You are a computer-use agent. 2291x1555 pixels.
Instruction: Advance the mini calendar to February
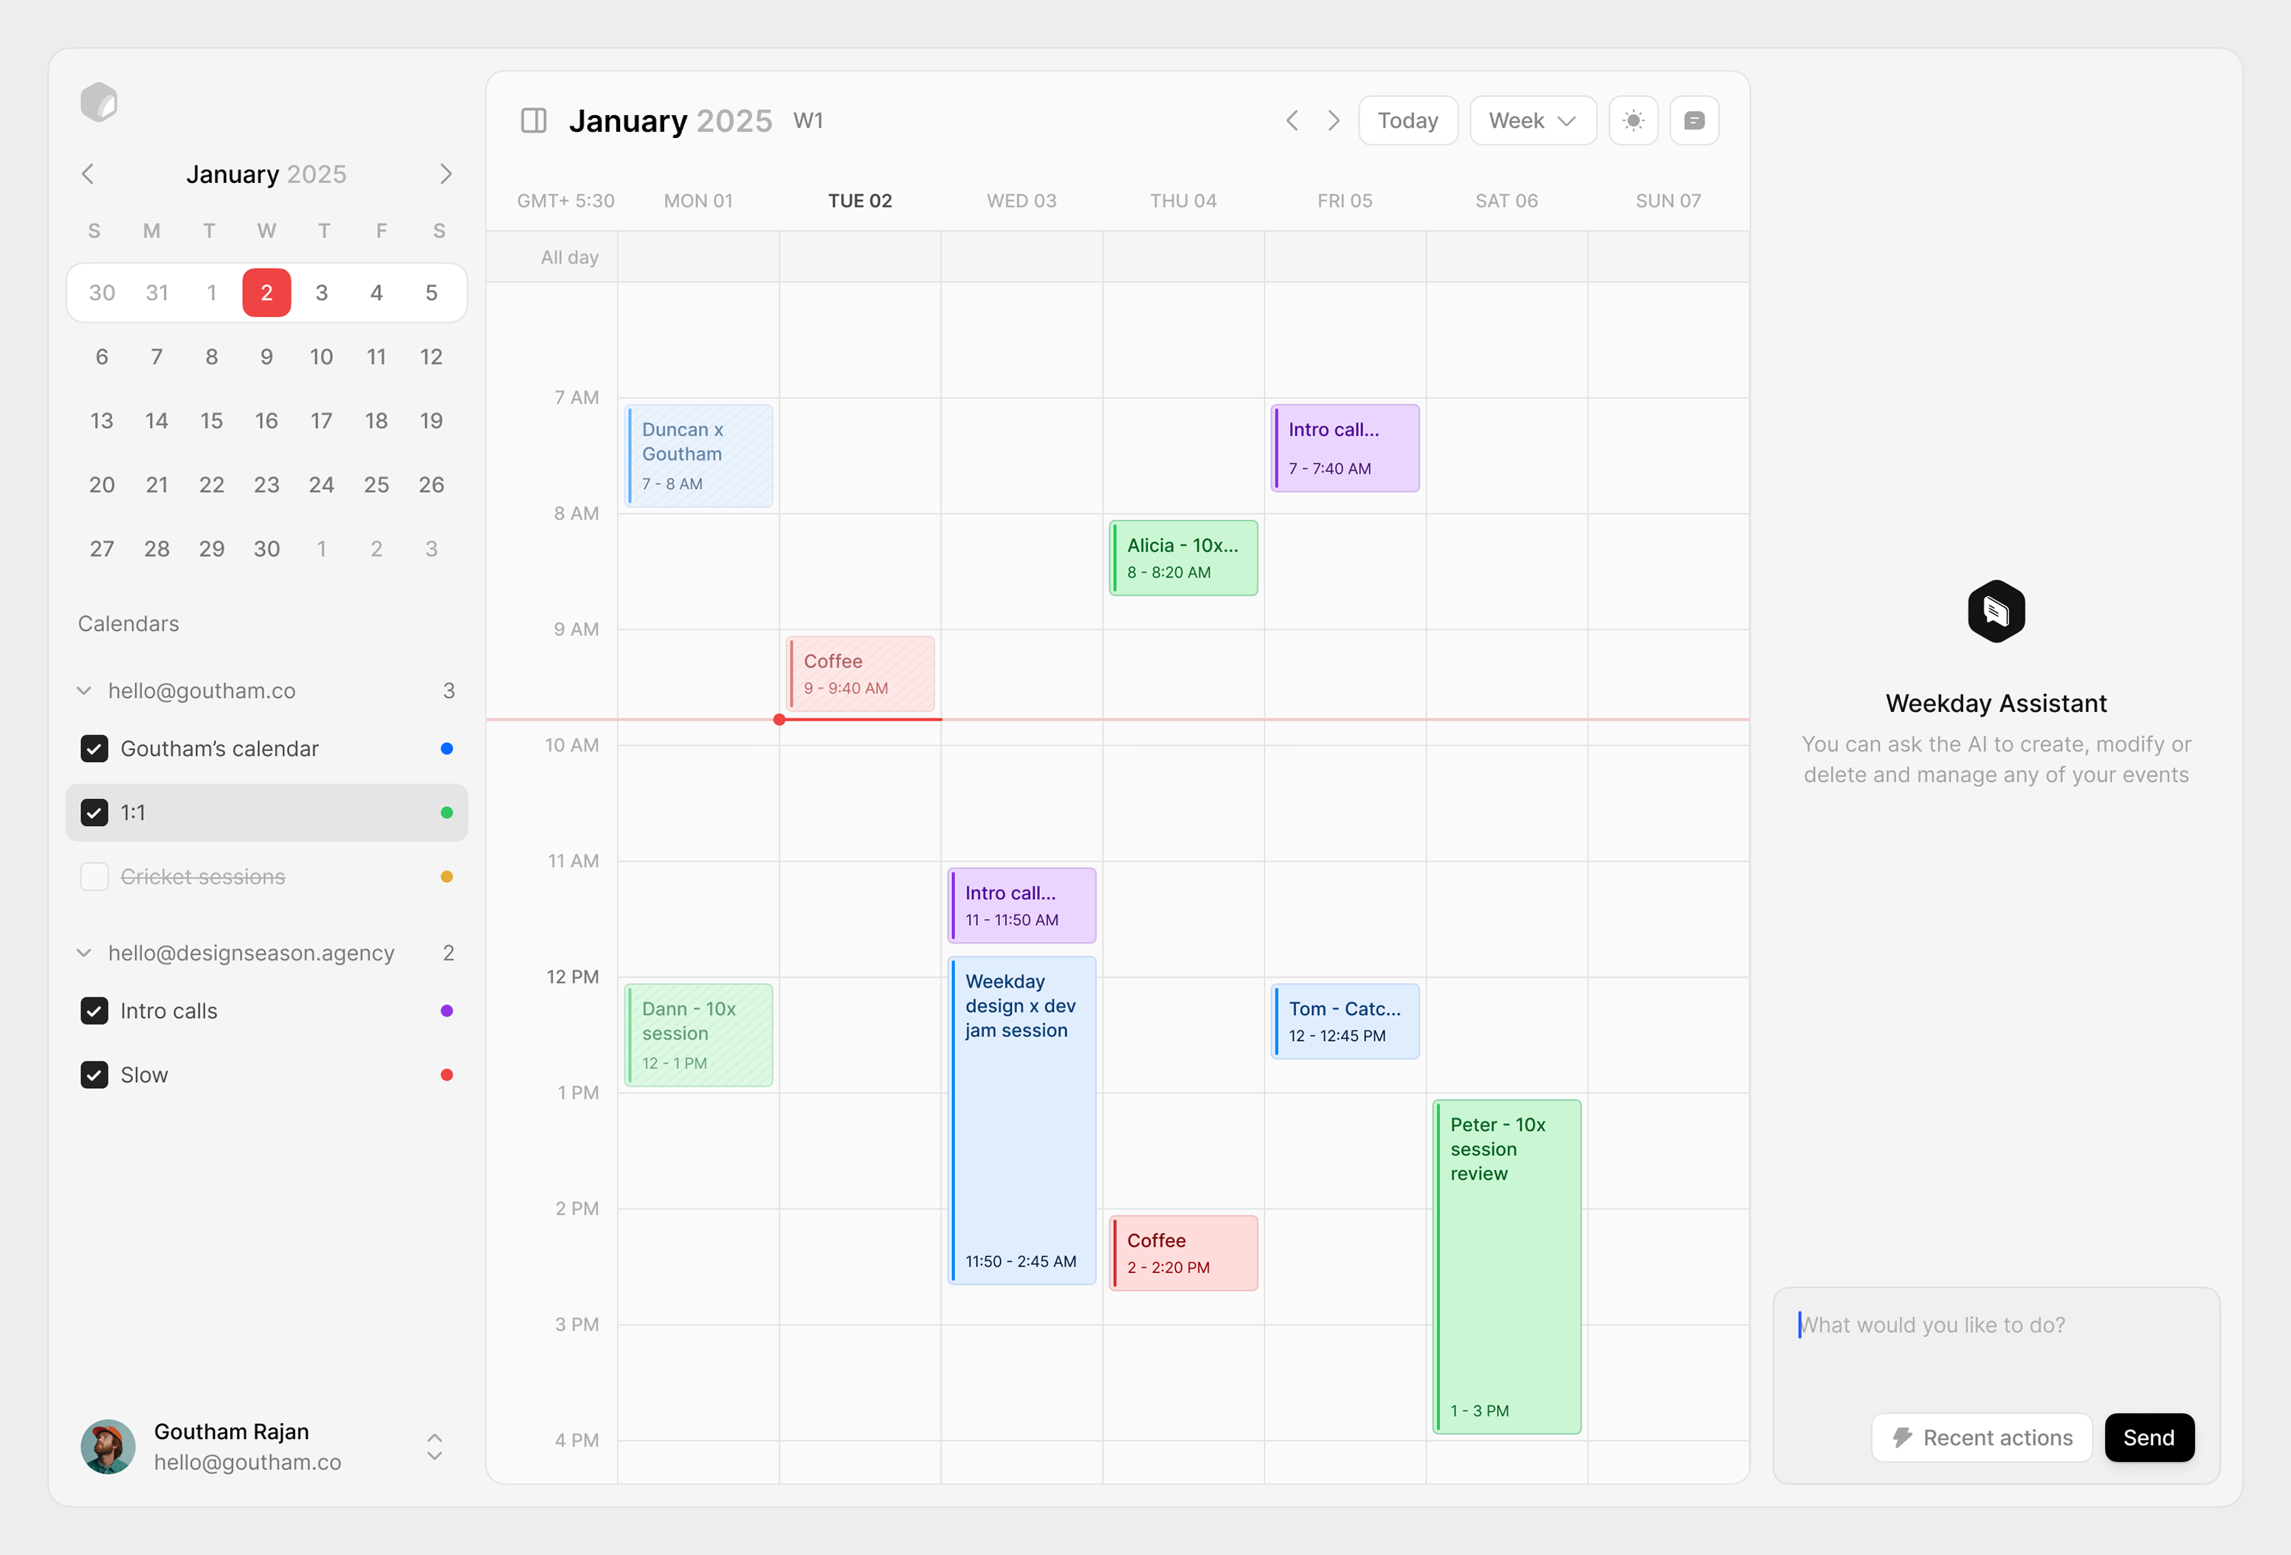click(x=446, y=173)
